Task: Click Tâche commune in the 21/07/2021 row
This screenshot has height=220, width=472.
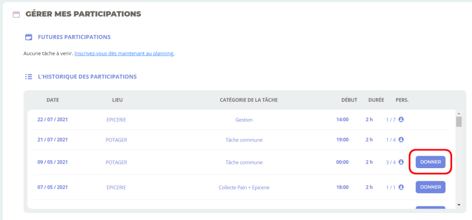Action: (x=244, y=140)
